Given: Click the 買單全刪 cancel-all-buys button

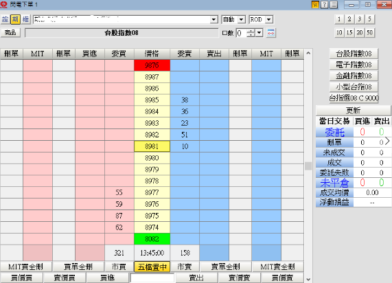Looking at the screenshot, I should click(78, 267).
